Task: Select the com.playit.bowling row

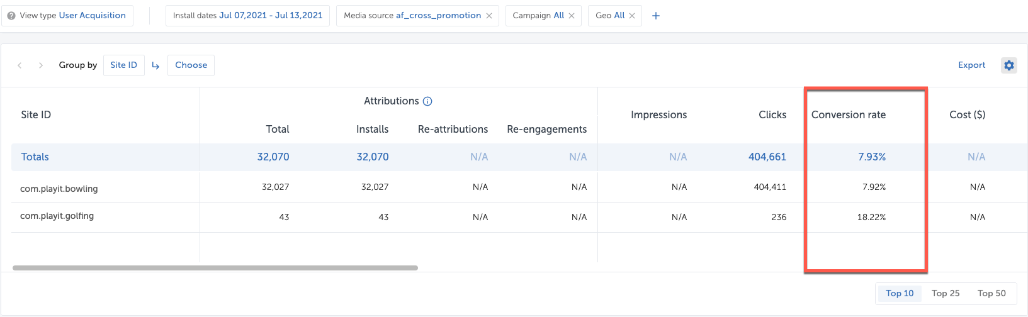Action: [x=59, y=189]
